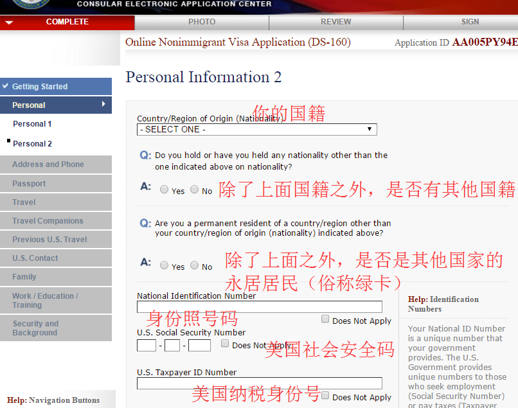Select Yes for permanent resident question
The height and width of the screenshot is (408, 518).
point(164,265)
